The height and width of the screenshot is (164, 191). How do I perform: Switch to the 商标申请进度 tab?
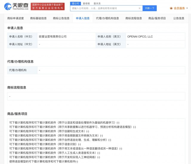tap(16, 18)
